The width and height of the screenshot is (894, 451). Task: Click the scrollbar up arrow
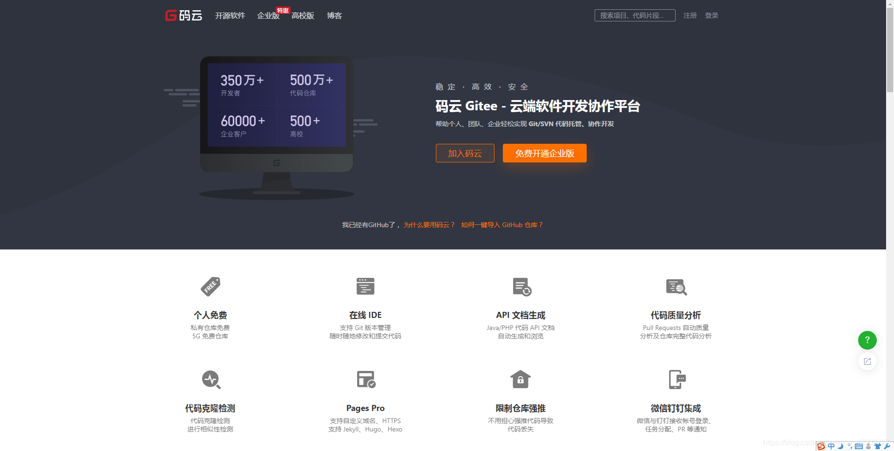tap(890, 3)
